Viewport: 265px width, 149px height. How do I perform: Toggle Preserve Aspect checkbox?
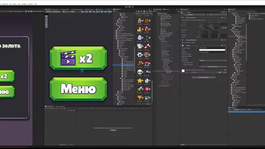coord(200,65)
